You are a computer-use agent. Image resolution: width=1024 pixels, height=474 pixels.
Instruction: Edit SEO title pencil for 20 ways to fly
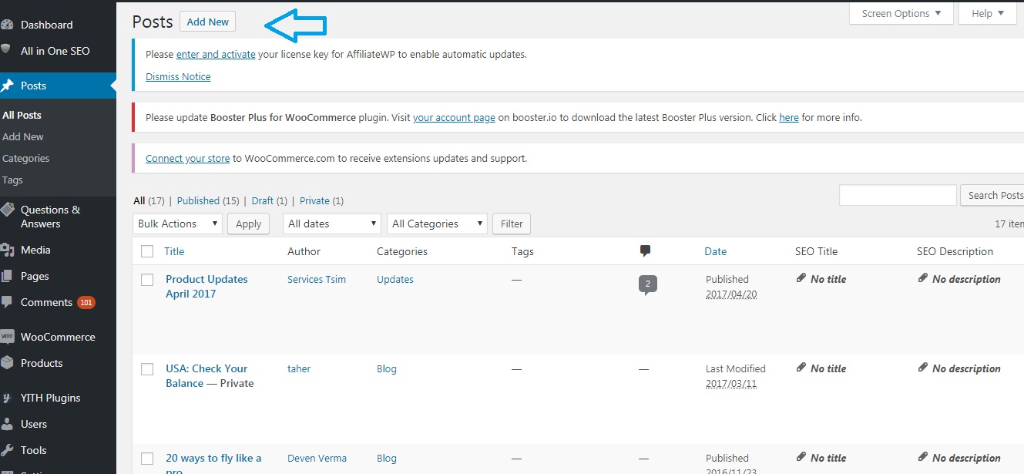(801, 457)
